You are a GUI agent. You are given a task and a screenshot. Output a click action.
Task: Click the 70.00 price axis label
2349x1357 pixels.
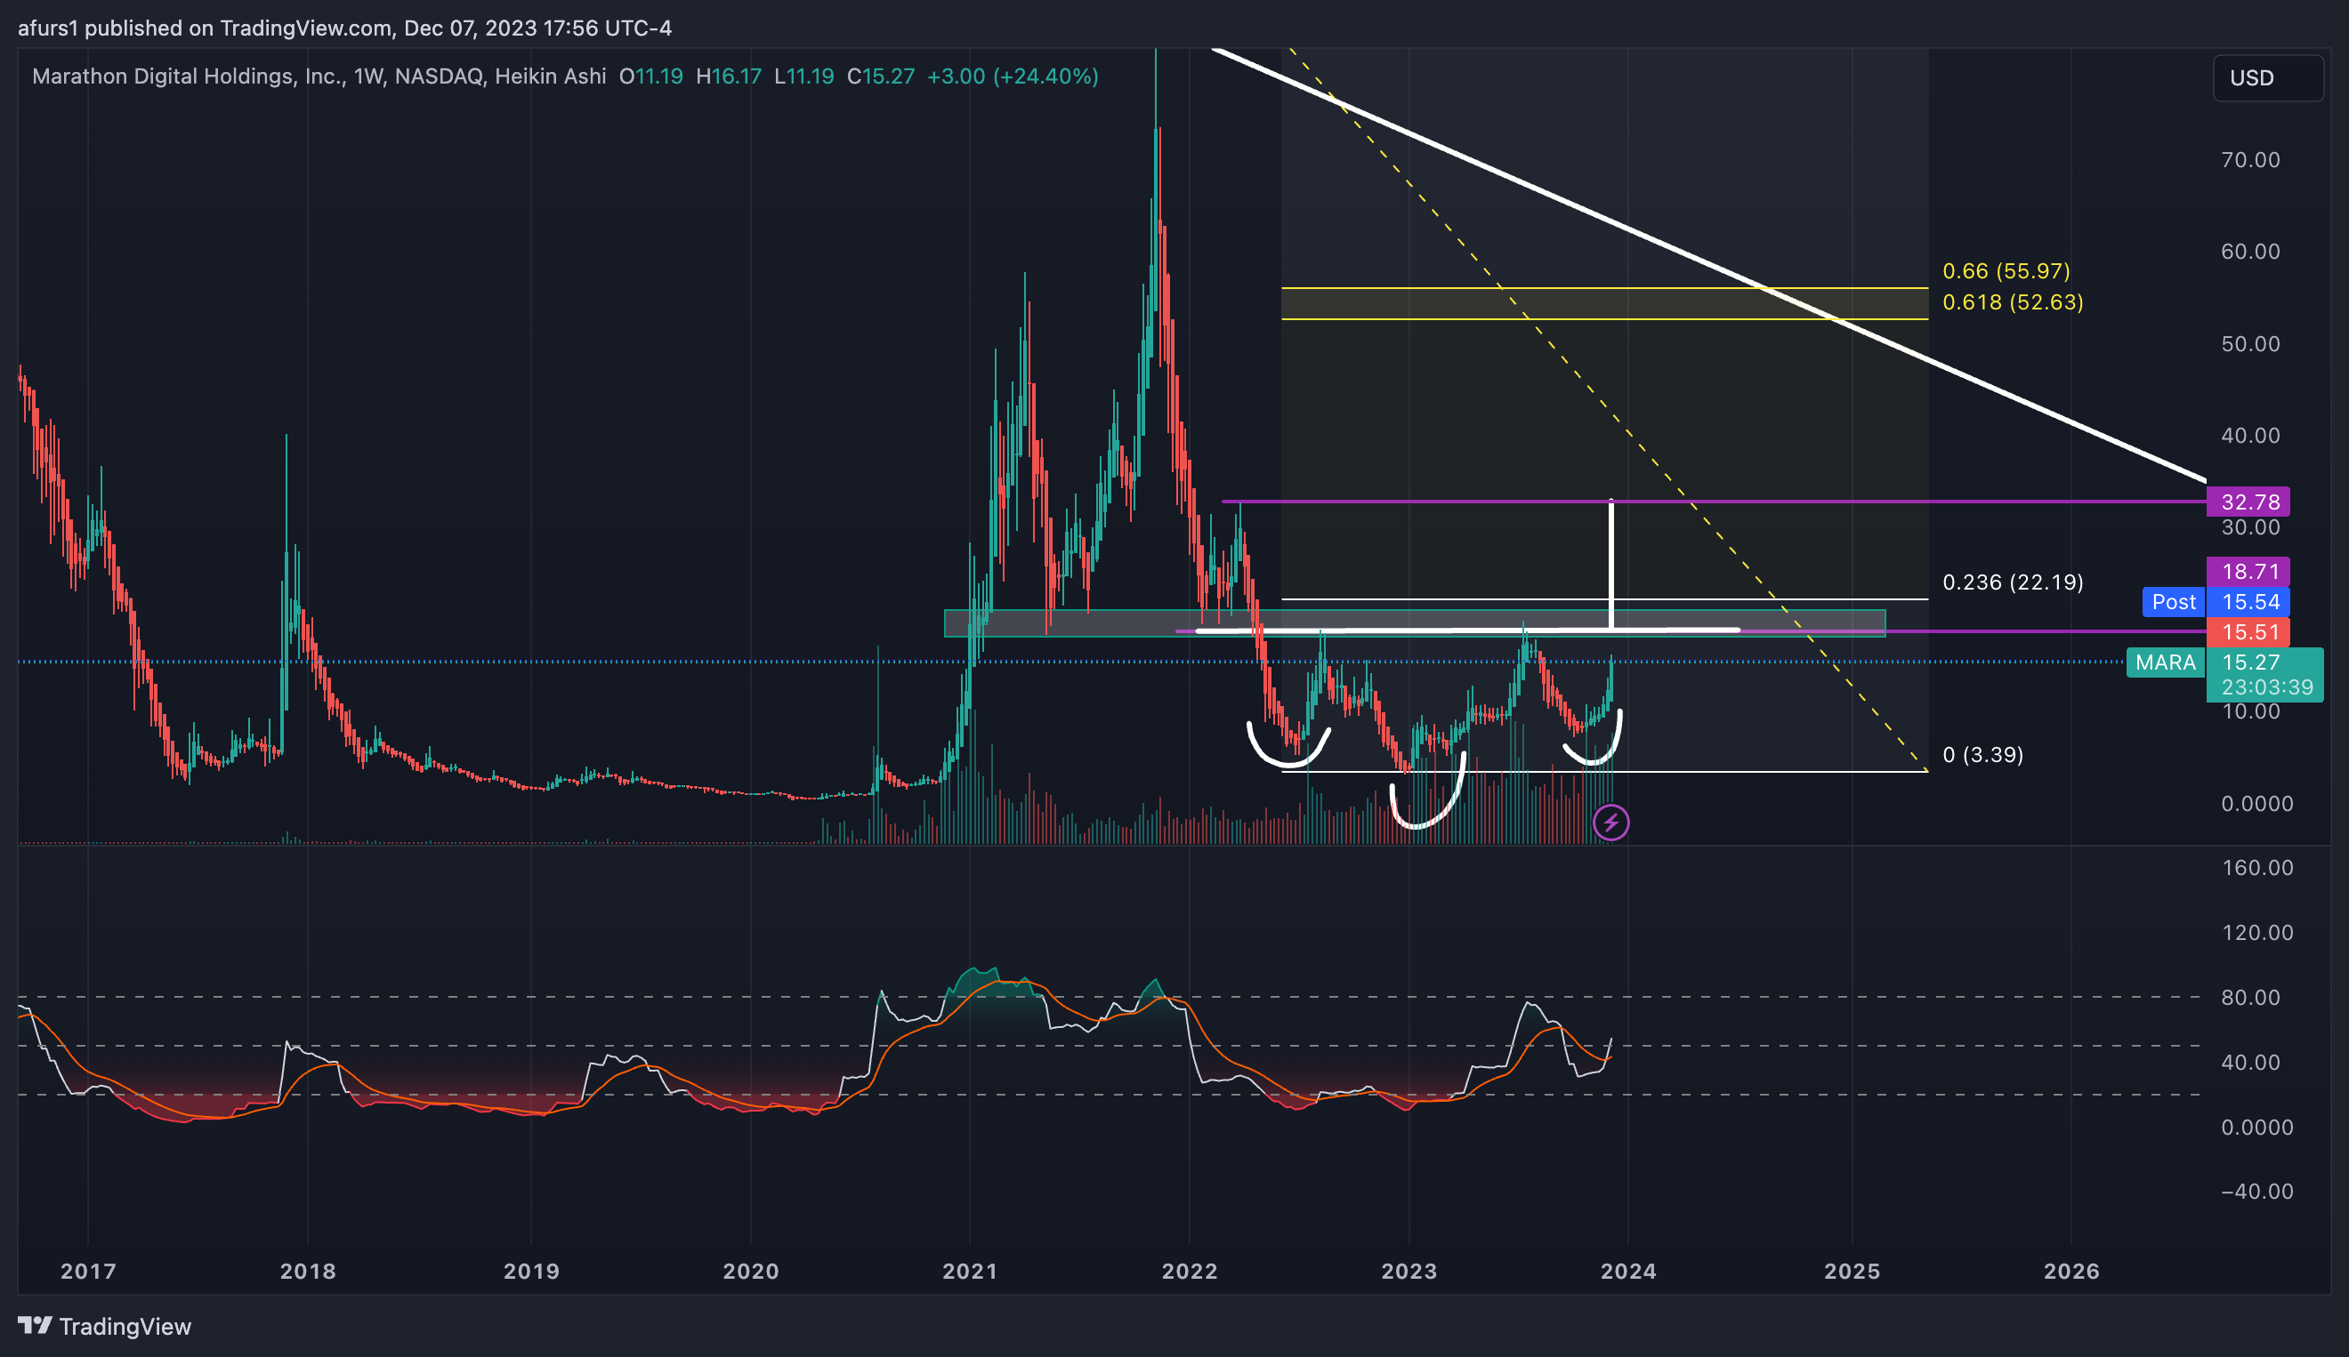click(2250, 160)
